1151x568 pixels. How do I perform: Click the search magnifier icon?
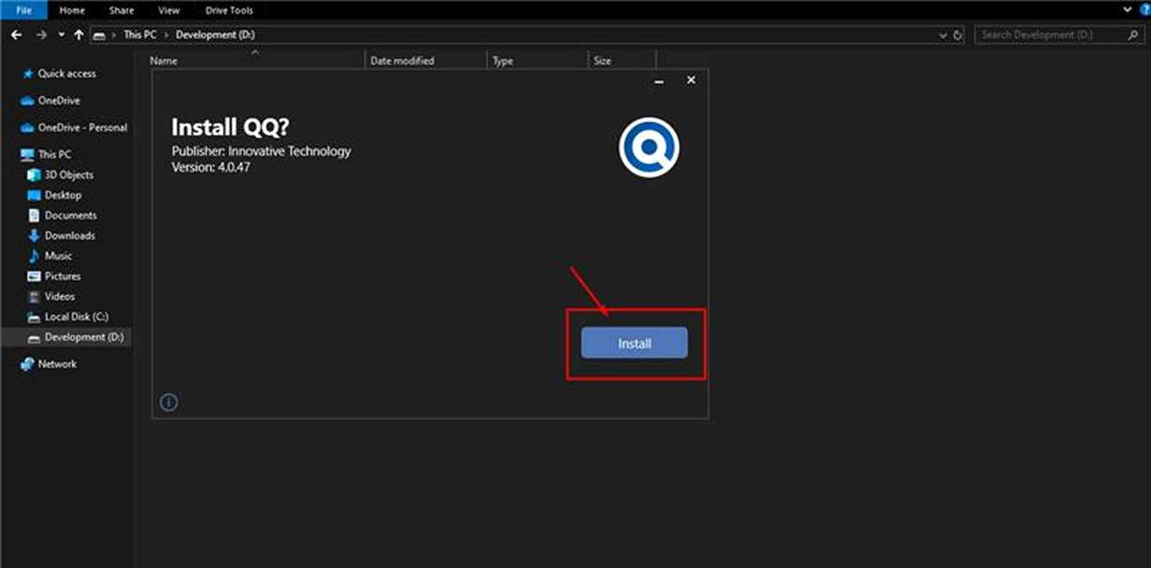pos(1132,35)
